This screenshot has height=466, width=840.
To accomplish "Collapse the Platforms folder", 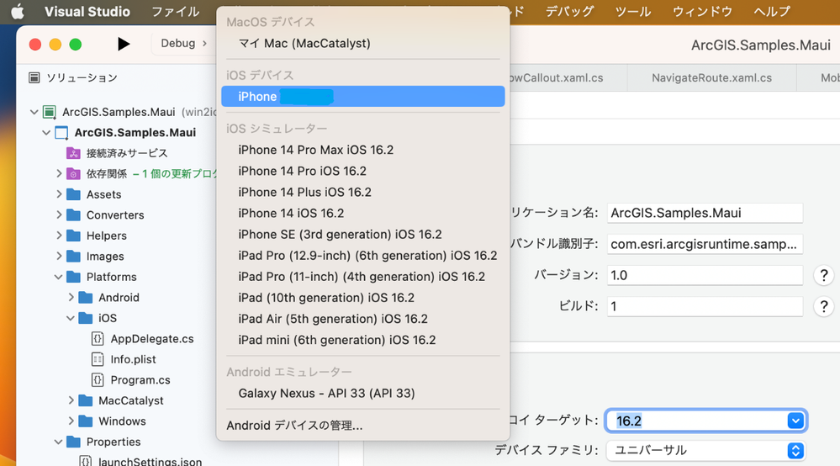I will (x=59, y=277).
